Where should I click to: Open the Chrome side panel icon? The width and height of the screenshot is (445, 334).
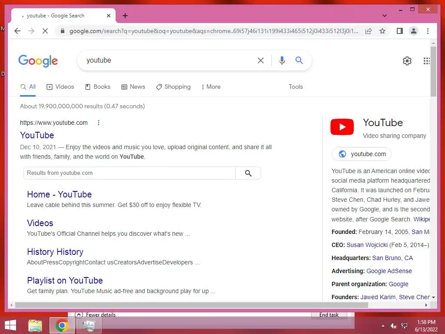(400, 31)
